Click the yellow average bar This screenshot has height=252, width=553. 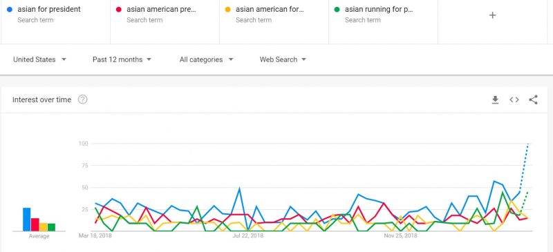44,227
